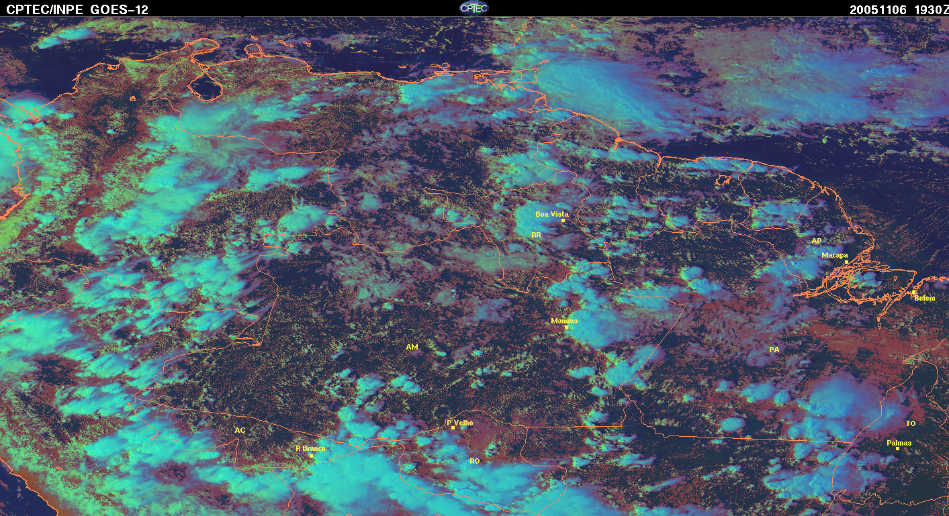The width and height of the screenshot is (949, 516).
Task: Select the RR state label
Action: pos(536,235)
